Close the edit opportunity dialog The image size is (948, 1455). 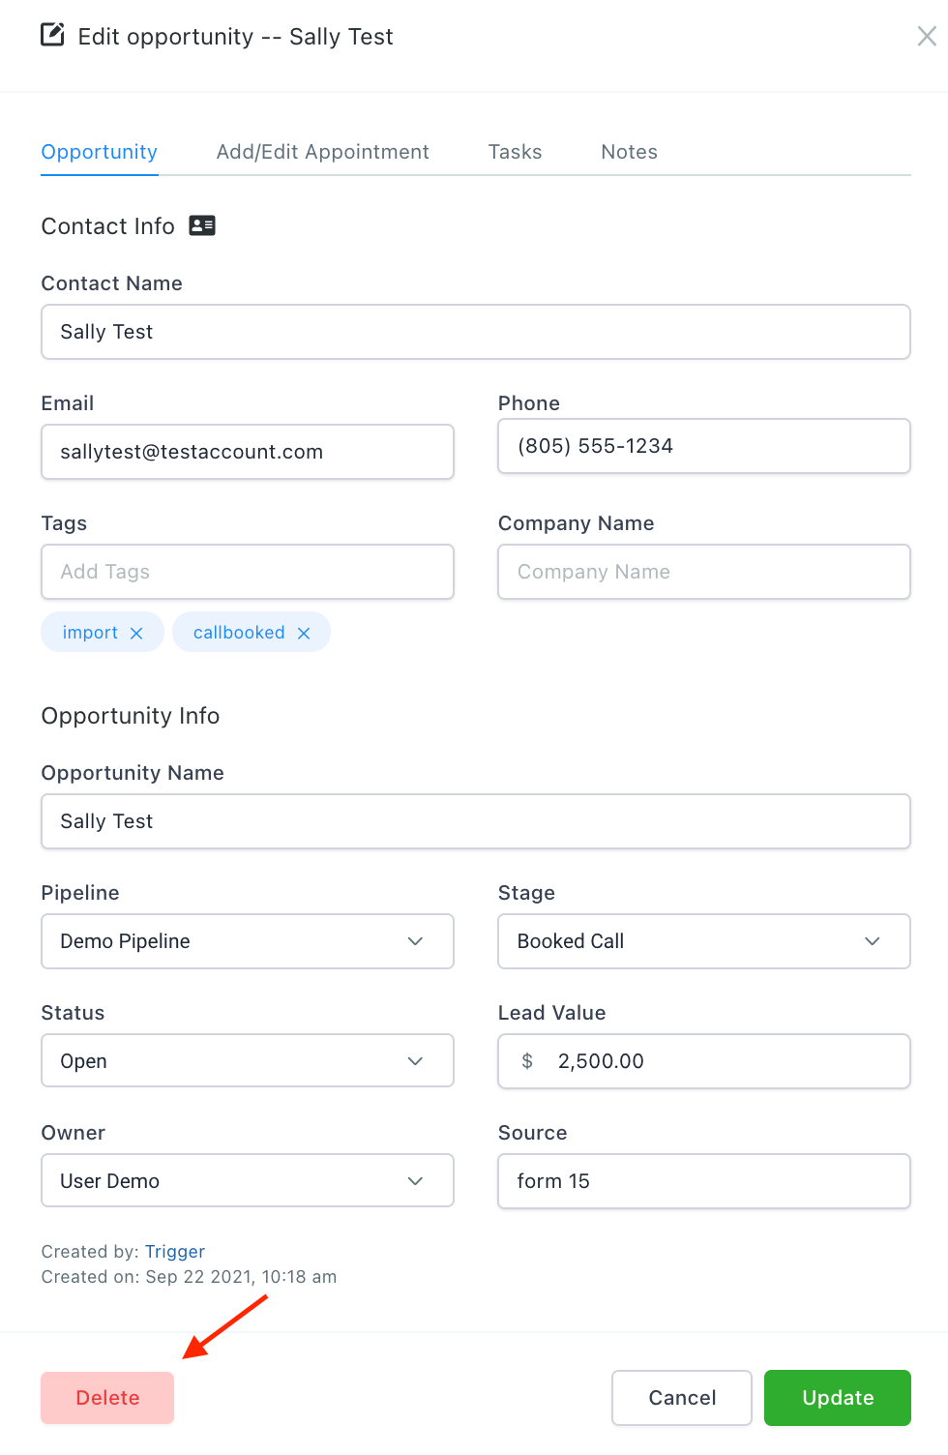coord(926,37)
